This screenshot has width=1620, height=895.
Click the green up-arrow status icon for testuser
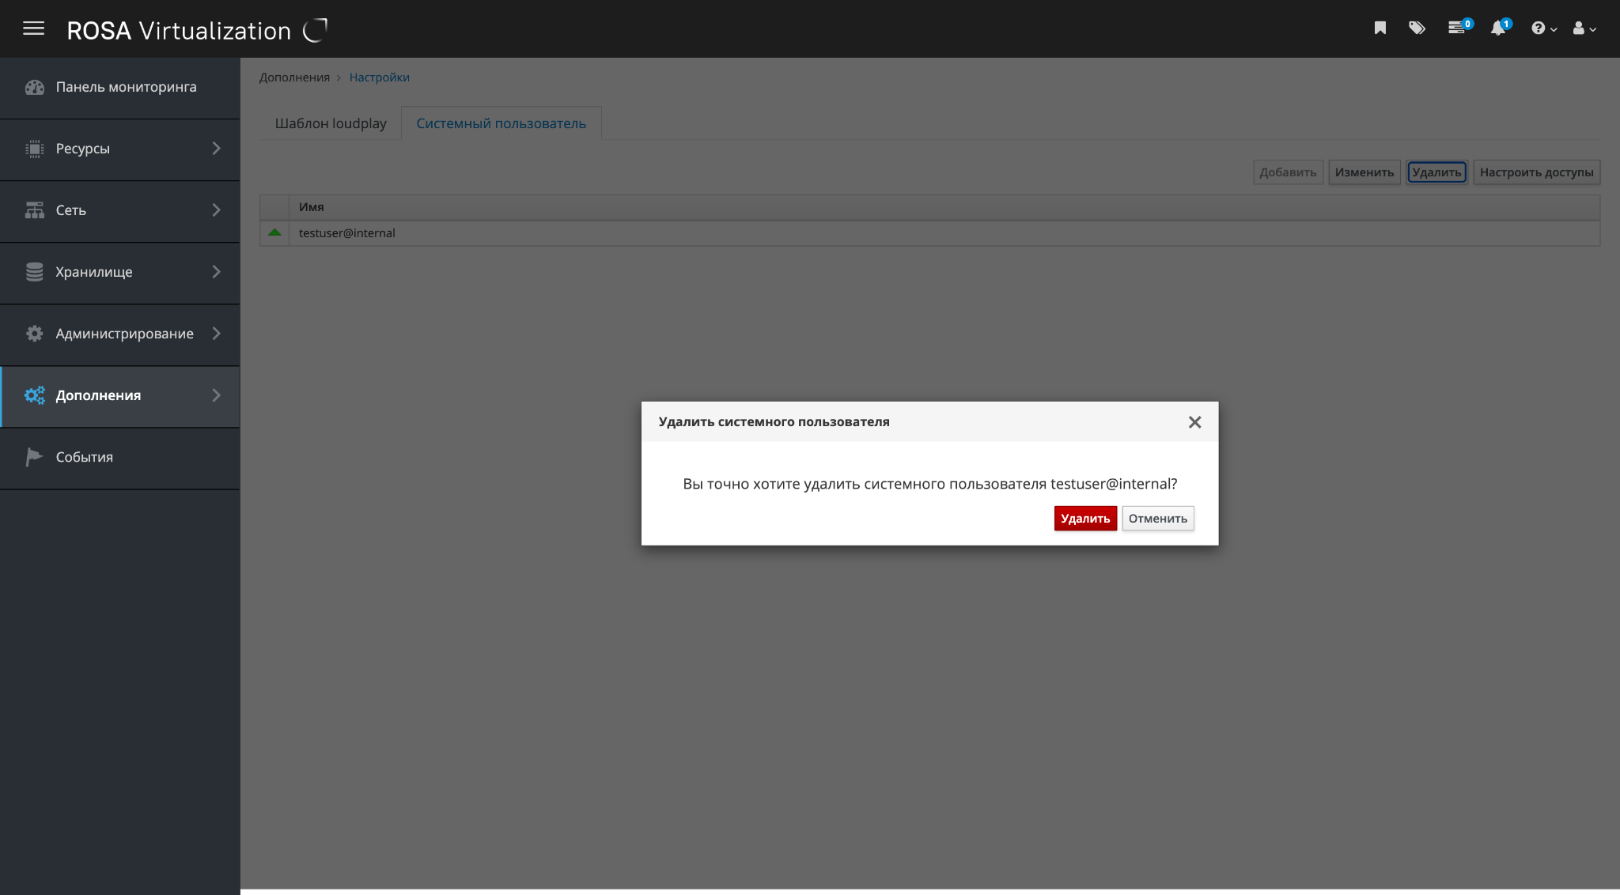tap(274, 232)
